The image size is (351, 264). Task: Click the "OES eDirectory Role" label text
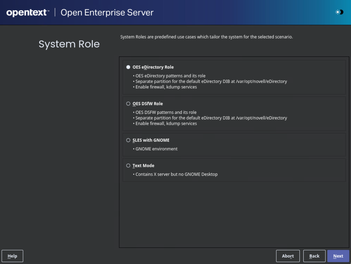(x=153, y=67)
